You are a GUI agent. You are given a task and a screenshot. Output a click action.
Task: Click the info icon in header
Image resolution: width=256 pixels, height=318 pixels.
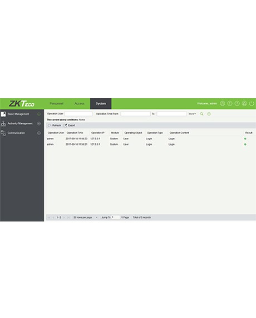click(x=230, y=103)
